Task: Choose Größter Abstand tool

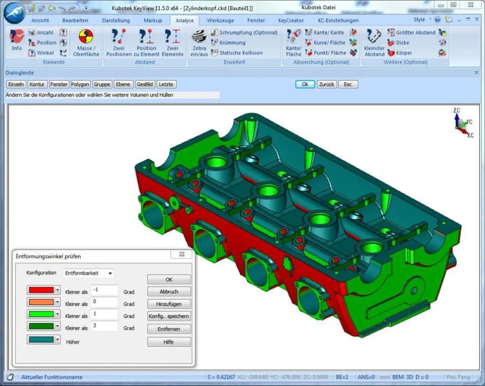Action: (x=411, y=32)
